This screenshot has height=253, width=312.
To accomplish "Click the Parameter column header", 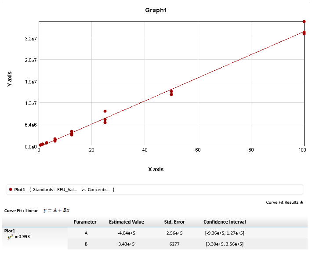I will pos(85,222).
